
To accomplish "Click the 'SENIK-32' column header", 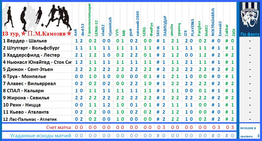I will click(x=96, y=28).
